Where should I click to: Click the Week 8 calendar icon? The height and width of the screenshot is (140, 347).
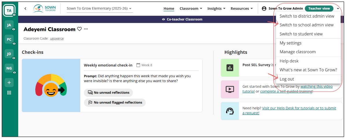point(138,65)
